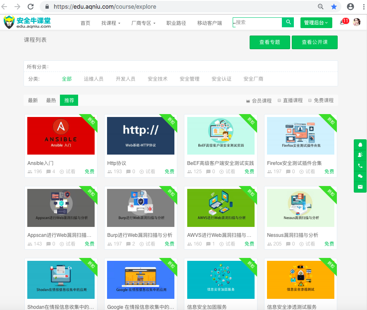This screenshot has width=367, height=310.
Task: Click the Burp进行Web漏洞扫描与分析 course title
Action: [140, 235]
